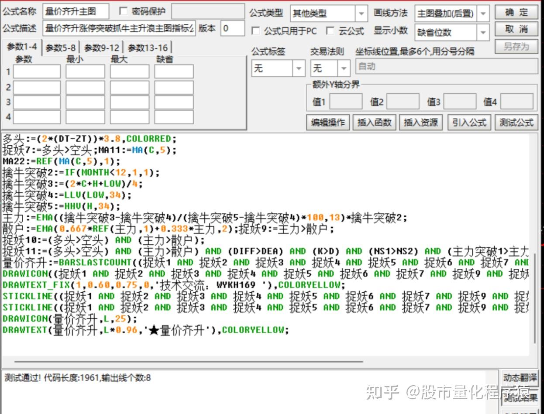Click the 取消 button
Screen dimensions: 544x414
coord(516,29)
